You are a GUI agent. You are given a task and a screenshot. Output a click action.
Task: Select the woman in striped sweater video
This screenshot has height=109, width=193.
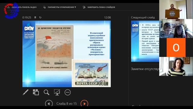(176, 67)
